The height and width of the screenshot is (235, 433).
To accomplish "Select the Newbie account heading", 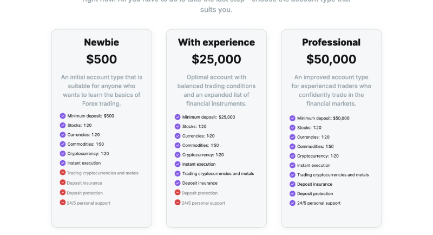I will (101, 42).
